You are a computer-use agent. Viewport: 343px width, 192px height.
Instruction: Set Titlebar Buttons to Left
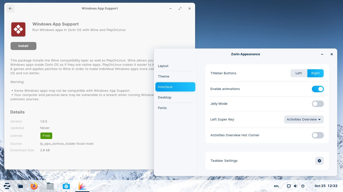tap(299, 73)
